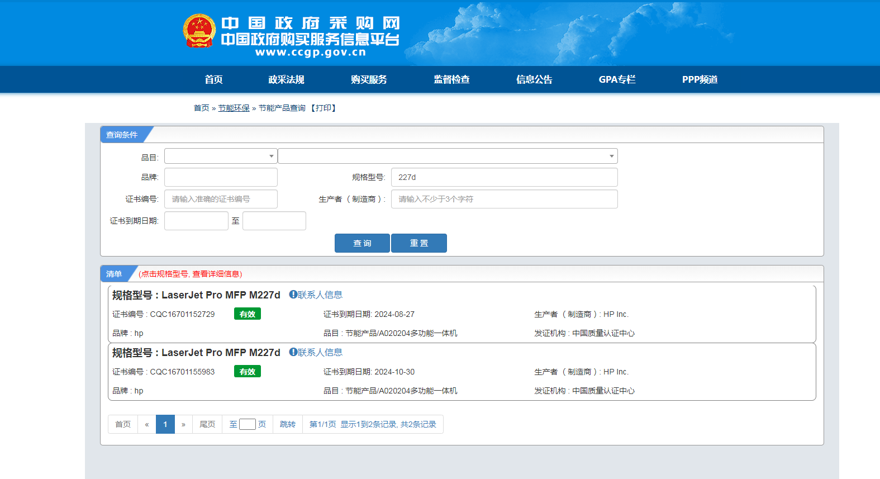This screenshot has height=479, width=880.
Task: Select page 1 in pagination
Action: [165, 424]
